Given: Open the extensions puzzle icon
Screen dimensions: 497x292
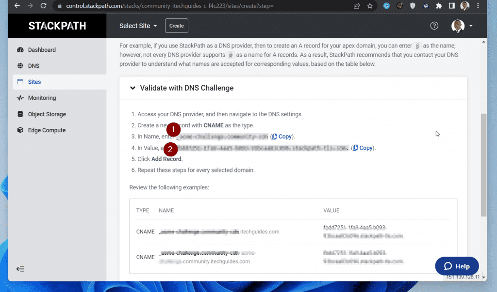Looking at the screenshot, I should click(x=439, y=6).
